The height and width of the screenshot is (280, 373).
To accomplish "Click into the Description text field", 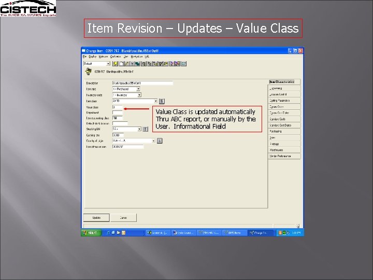I will pos(142,83).
